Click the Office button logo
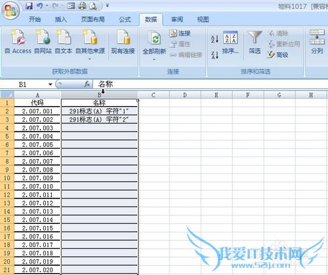The width and height of the screenshot is (328, 275). 10,10
